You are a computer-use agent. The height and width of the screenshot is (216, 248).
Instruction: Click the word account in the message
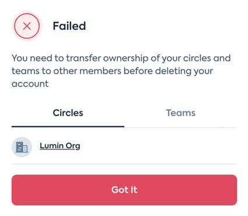(x=30, y=84)
